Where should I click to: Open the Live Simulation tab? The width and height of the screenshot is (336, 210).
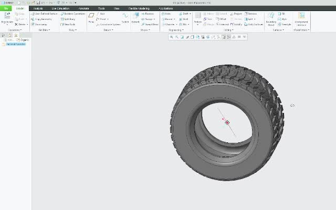60,8
